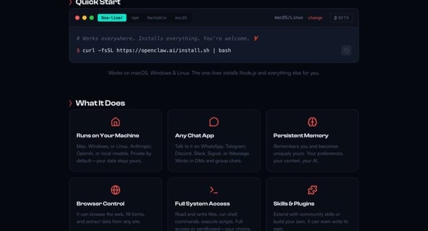The height and width of the screenshot is (231, 428).
Task: Click the brain icon in Persistent Memory
Action: tap(312, 122)
